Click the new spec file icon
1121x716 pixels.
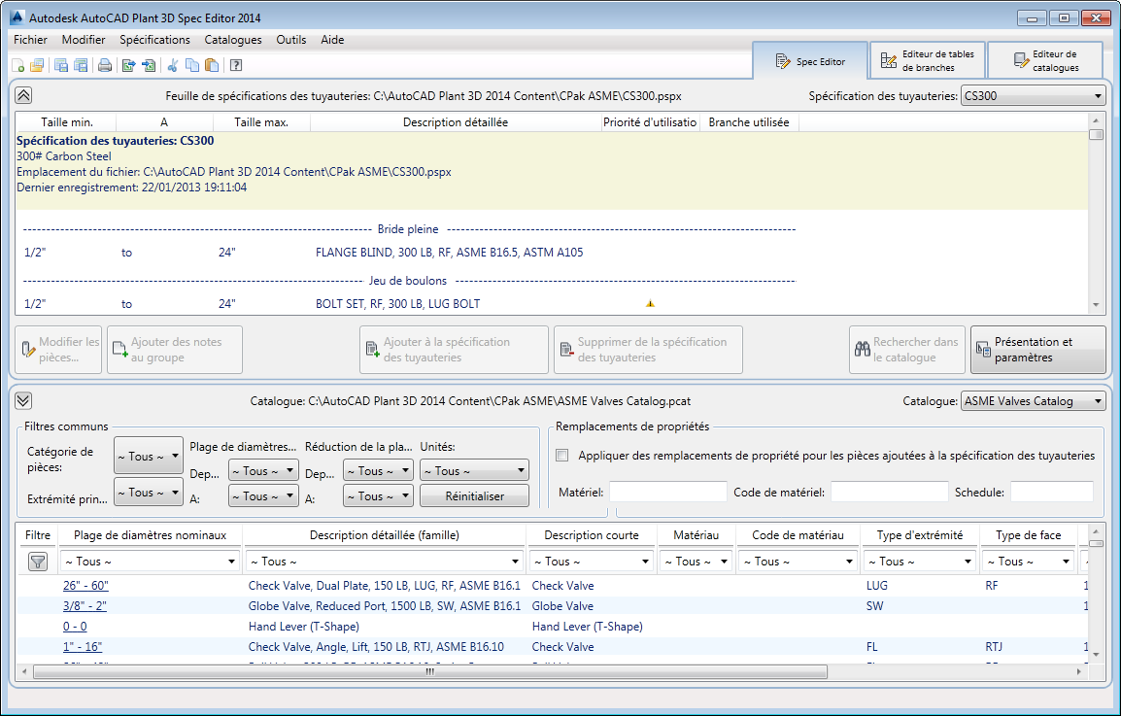coord(18,66)
